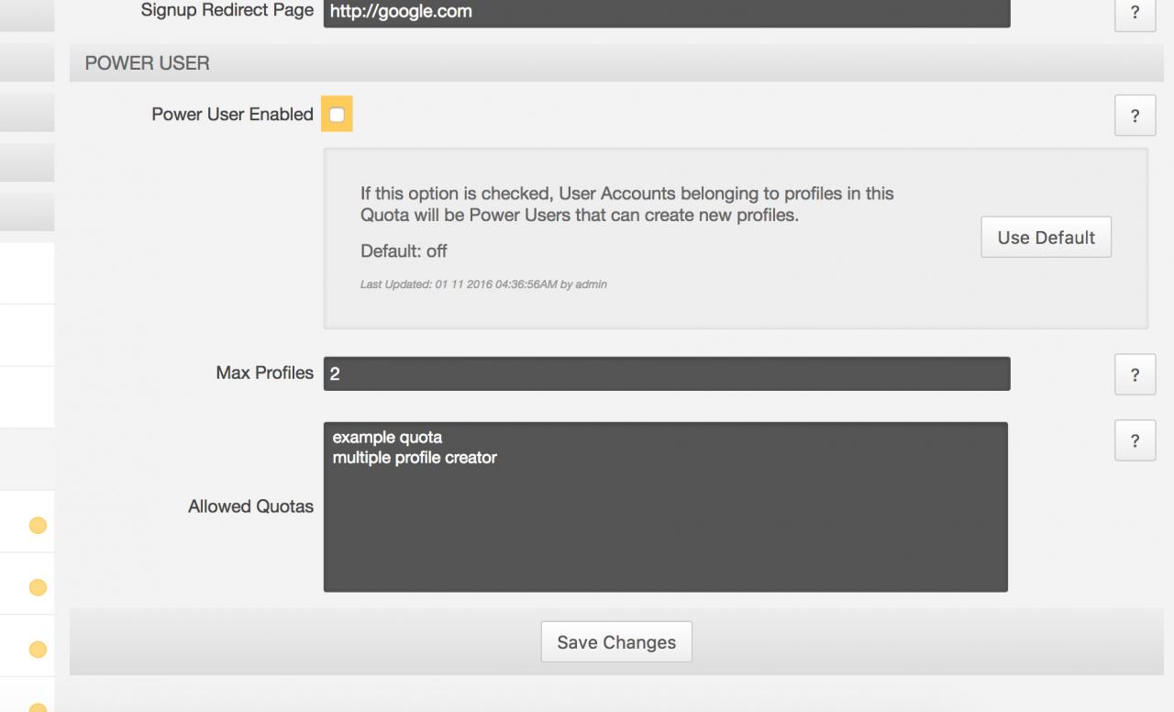Save Changes to the quota settings
Image resolution: width=1174 pixels, height=712 pixels.
pos(616,642)
